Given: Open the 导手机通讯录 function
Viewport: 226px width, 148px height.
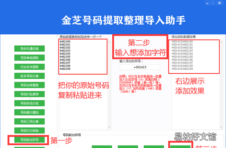Looking at the screenshot, I should click(x=29, y=49).
